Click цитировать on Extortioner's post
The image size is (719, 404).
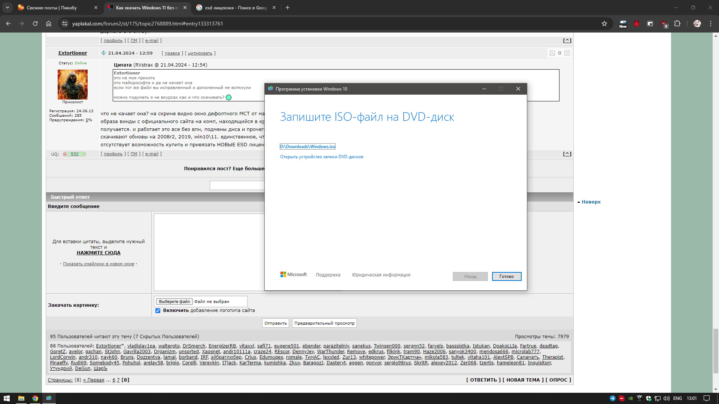(200, 53)
